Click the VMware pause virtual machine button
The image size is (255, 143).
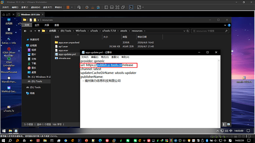(68, 7)
